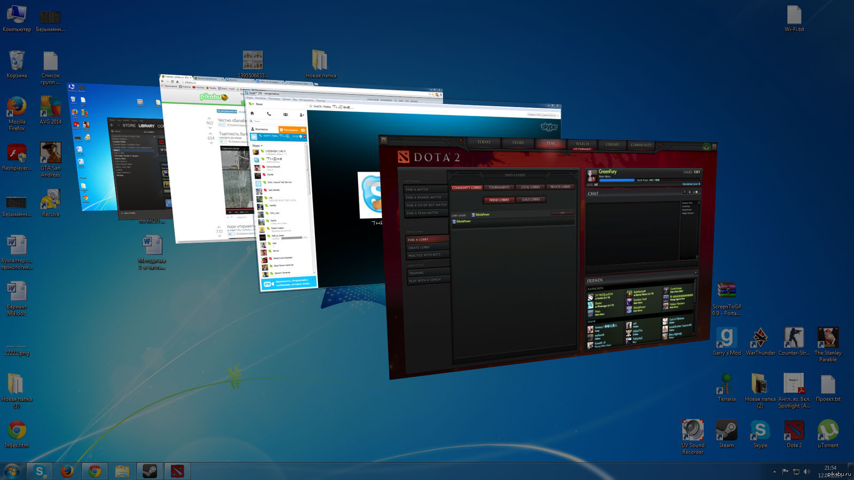The image size is (854, 480).
Task: Open the Recuva desktop shortcut
Action: (x=50, y=203)
